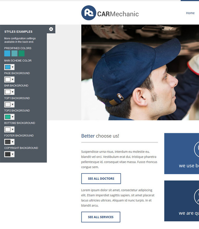Click the circular icon in 'we use' box
Image resolution: width=199 pixels, height=229 pixels.
pos(197,149)
